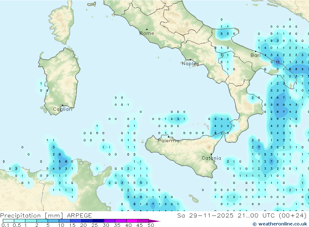Click the 'Precipitation [mm]' title text
The width and height of the screenshot is (309, 227).
click(x=32, y=216)
